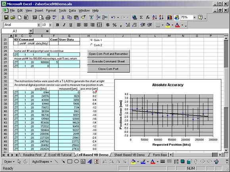Viewport: 230px width, 172px height.
Task: Open the File menu
Action: [12, 11]
